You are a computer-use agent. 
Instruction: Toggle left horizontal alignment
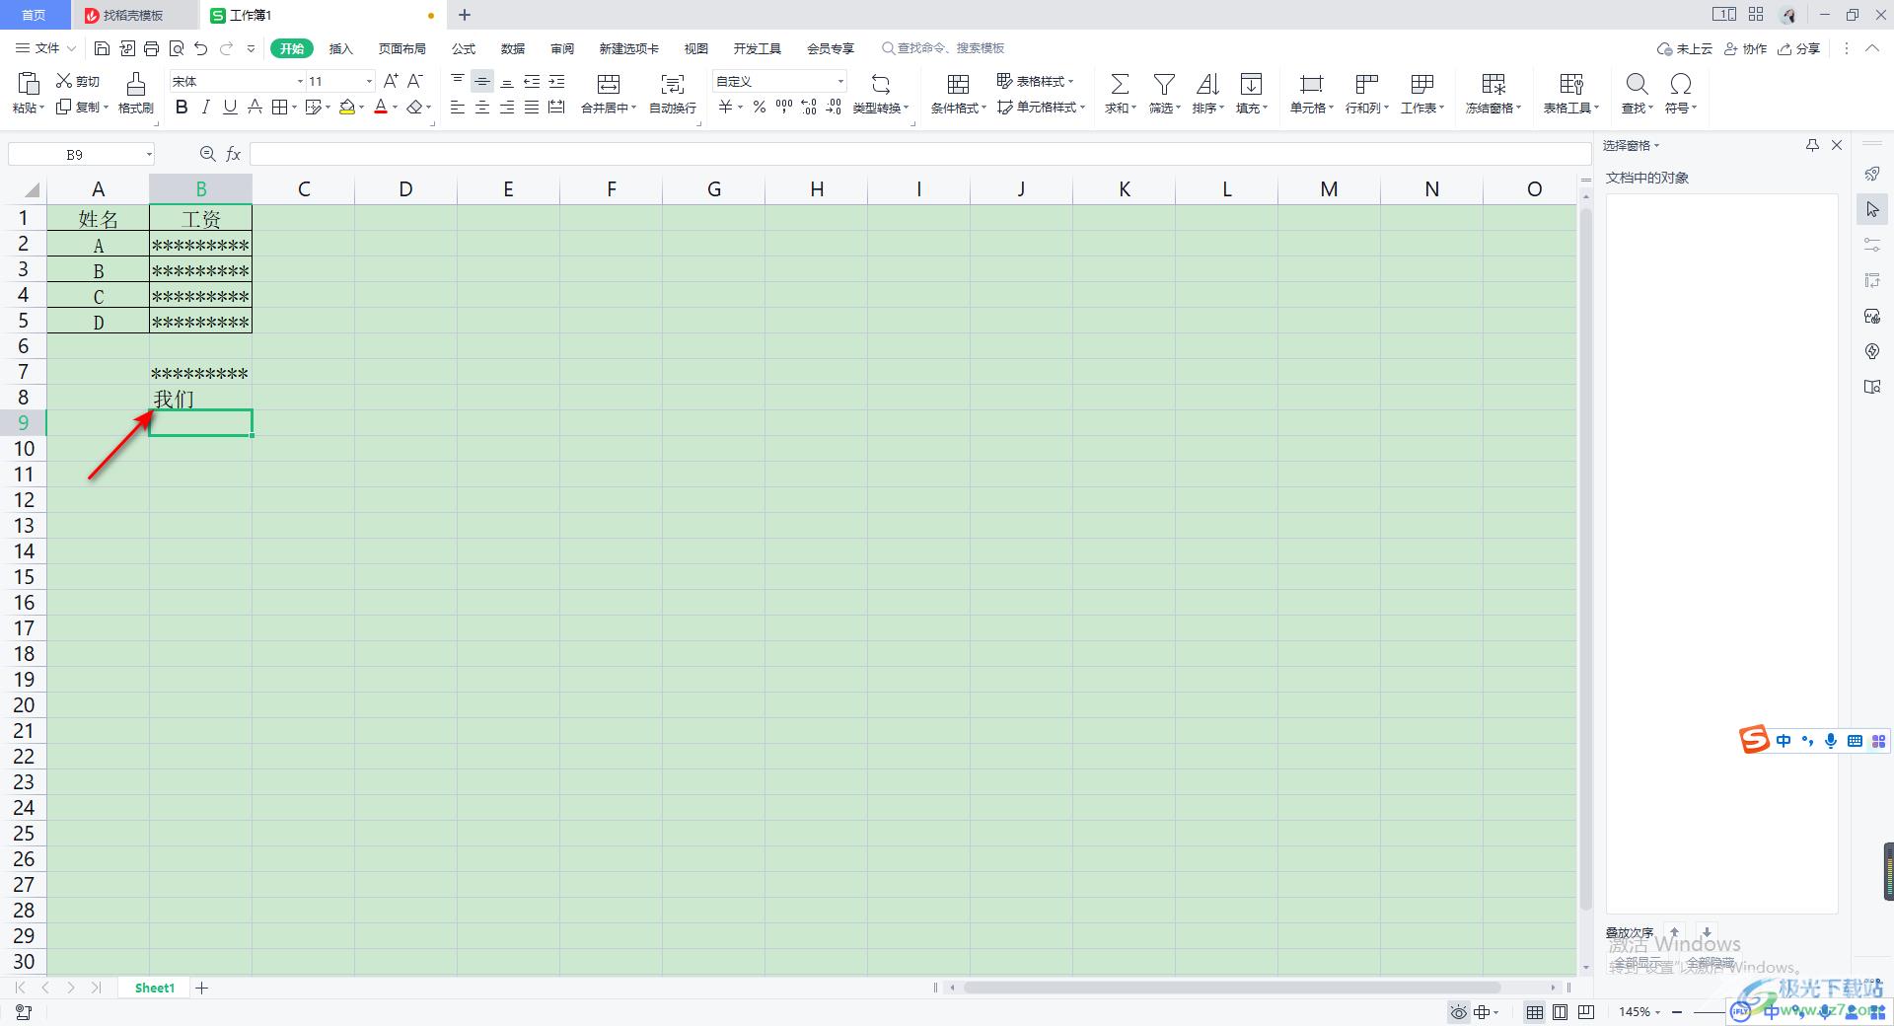(458, 107)
